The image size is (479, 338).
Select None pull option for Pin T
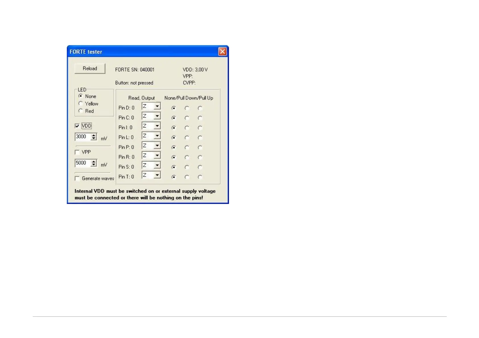174,177
